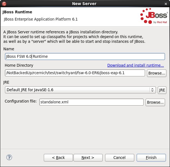Focus the Name input field

coord(85,56)
